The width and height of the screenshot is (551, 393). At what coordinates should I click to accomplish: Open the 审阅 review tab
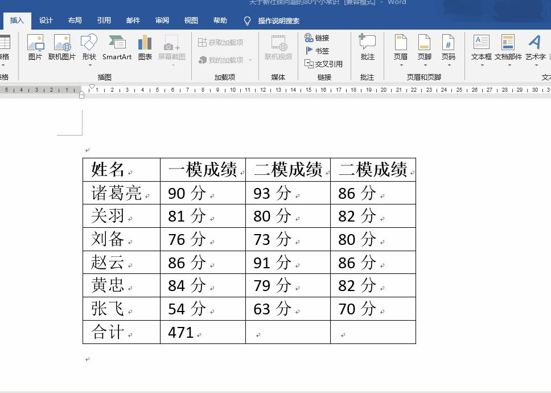tap(162, 20)
